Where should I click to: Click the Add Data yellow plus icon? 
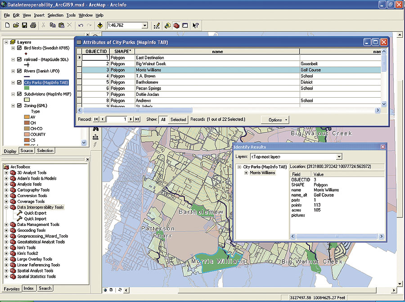click(100, 25)
